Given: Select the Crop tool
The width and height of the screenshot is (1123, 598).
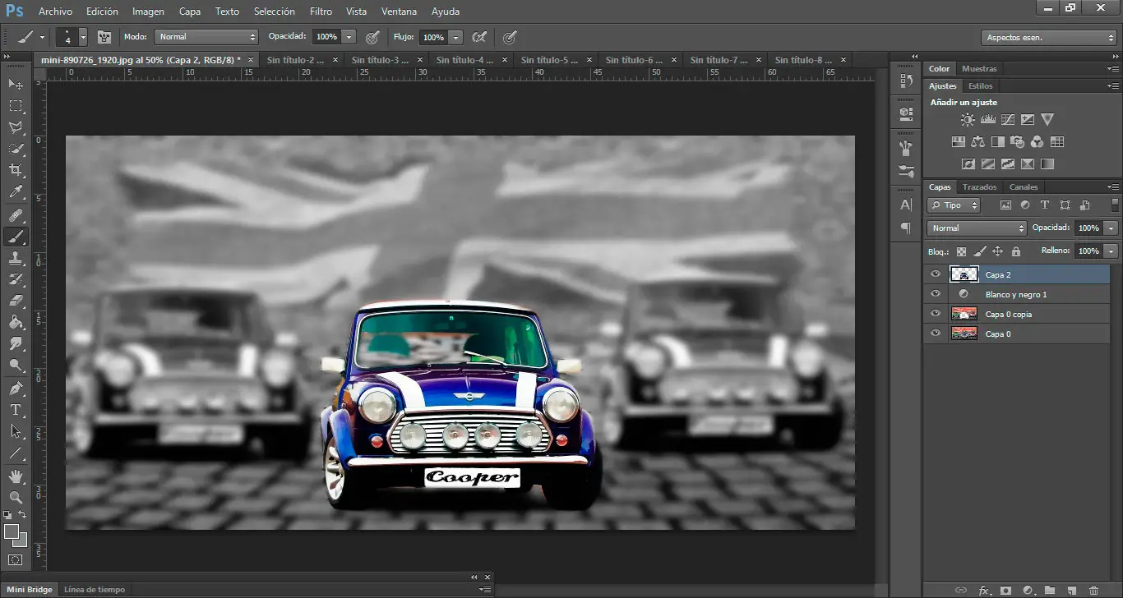Looking at the screenshot, I should click(x=16, y=171).
